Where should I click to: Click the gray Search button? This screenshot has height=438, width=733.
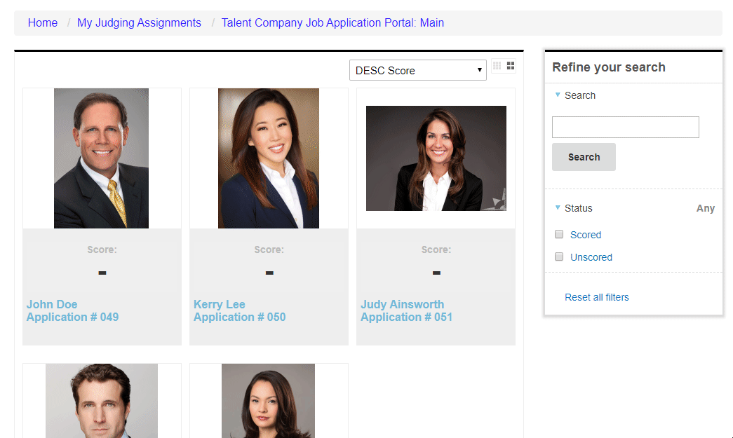[x=584, y=157]
